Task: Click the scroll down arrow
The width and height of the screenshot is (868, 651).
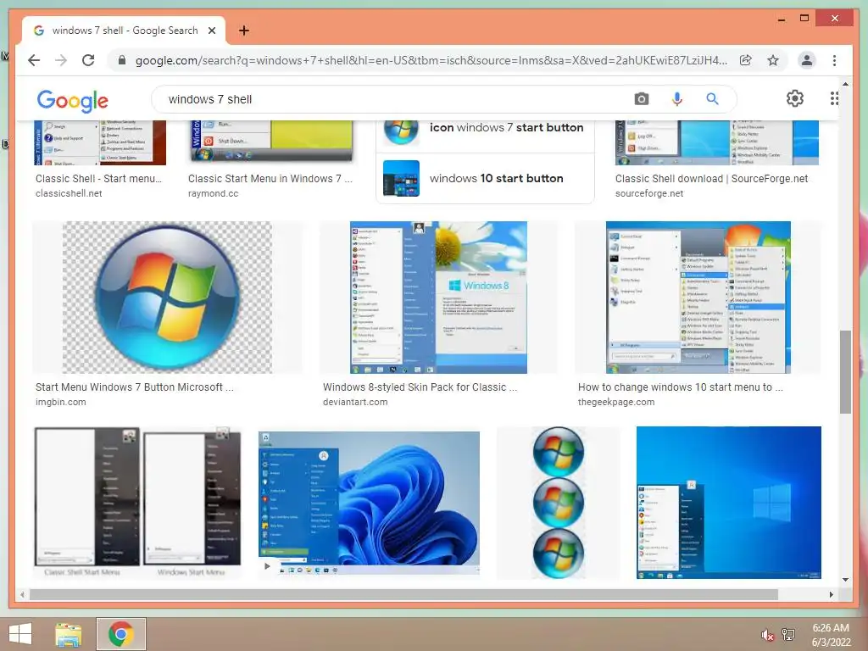Action: [x=845, y=580]
